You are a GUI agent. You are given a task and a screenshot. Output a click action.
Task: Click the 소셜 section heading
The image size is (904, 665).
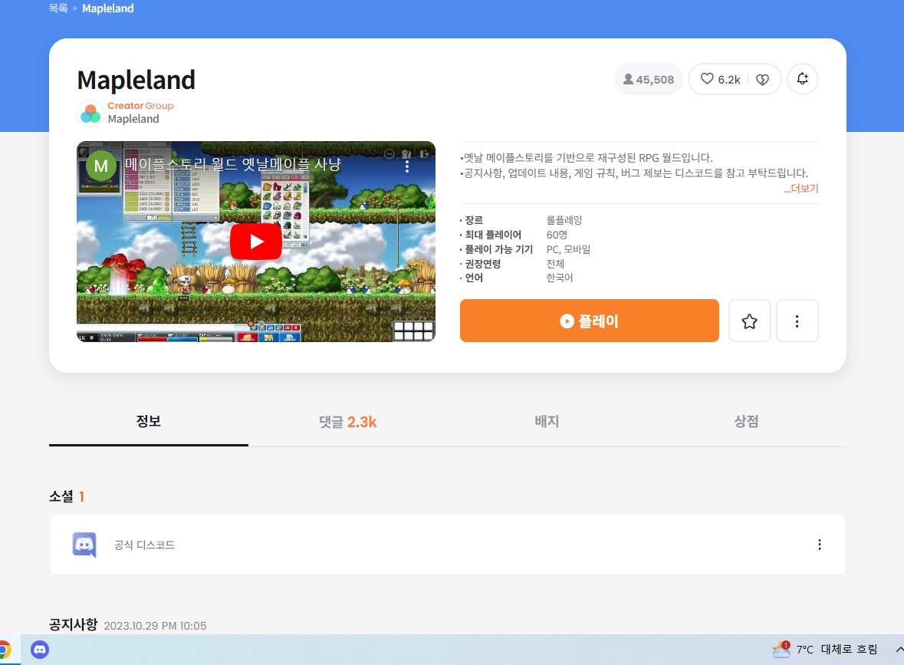point(61,496)
